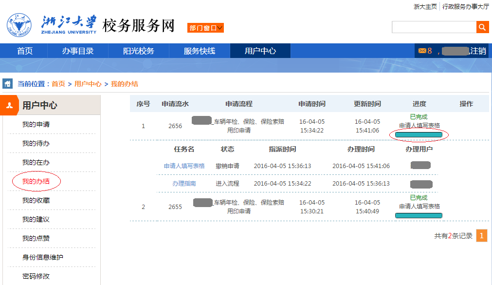
Task: Click the 注销 logout link
Action: pos(478,51)
